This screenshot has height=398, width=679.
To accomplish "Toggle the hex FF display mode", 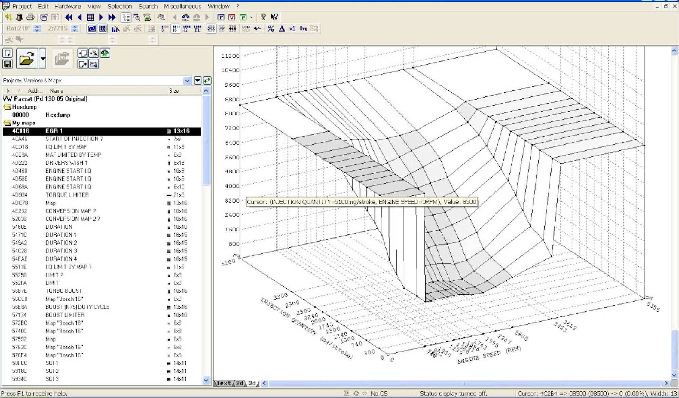I will point(222,29).
